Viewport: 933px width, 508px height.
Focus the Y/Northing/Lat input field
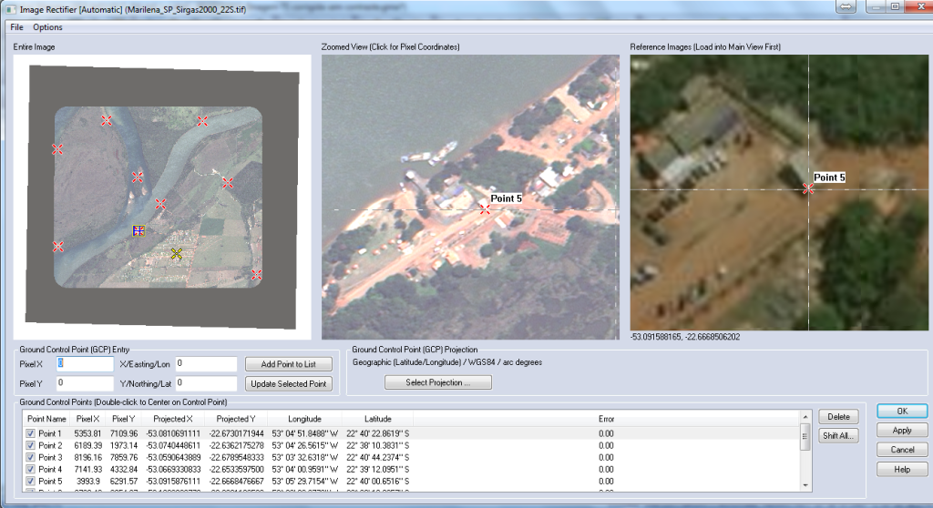pos(206,383)
